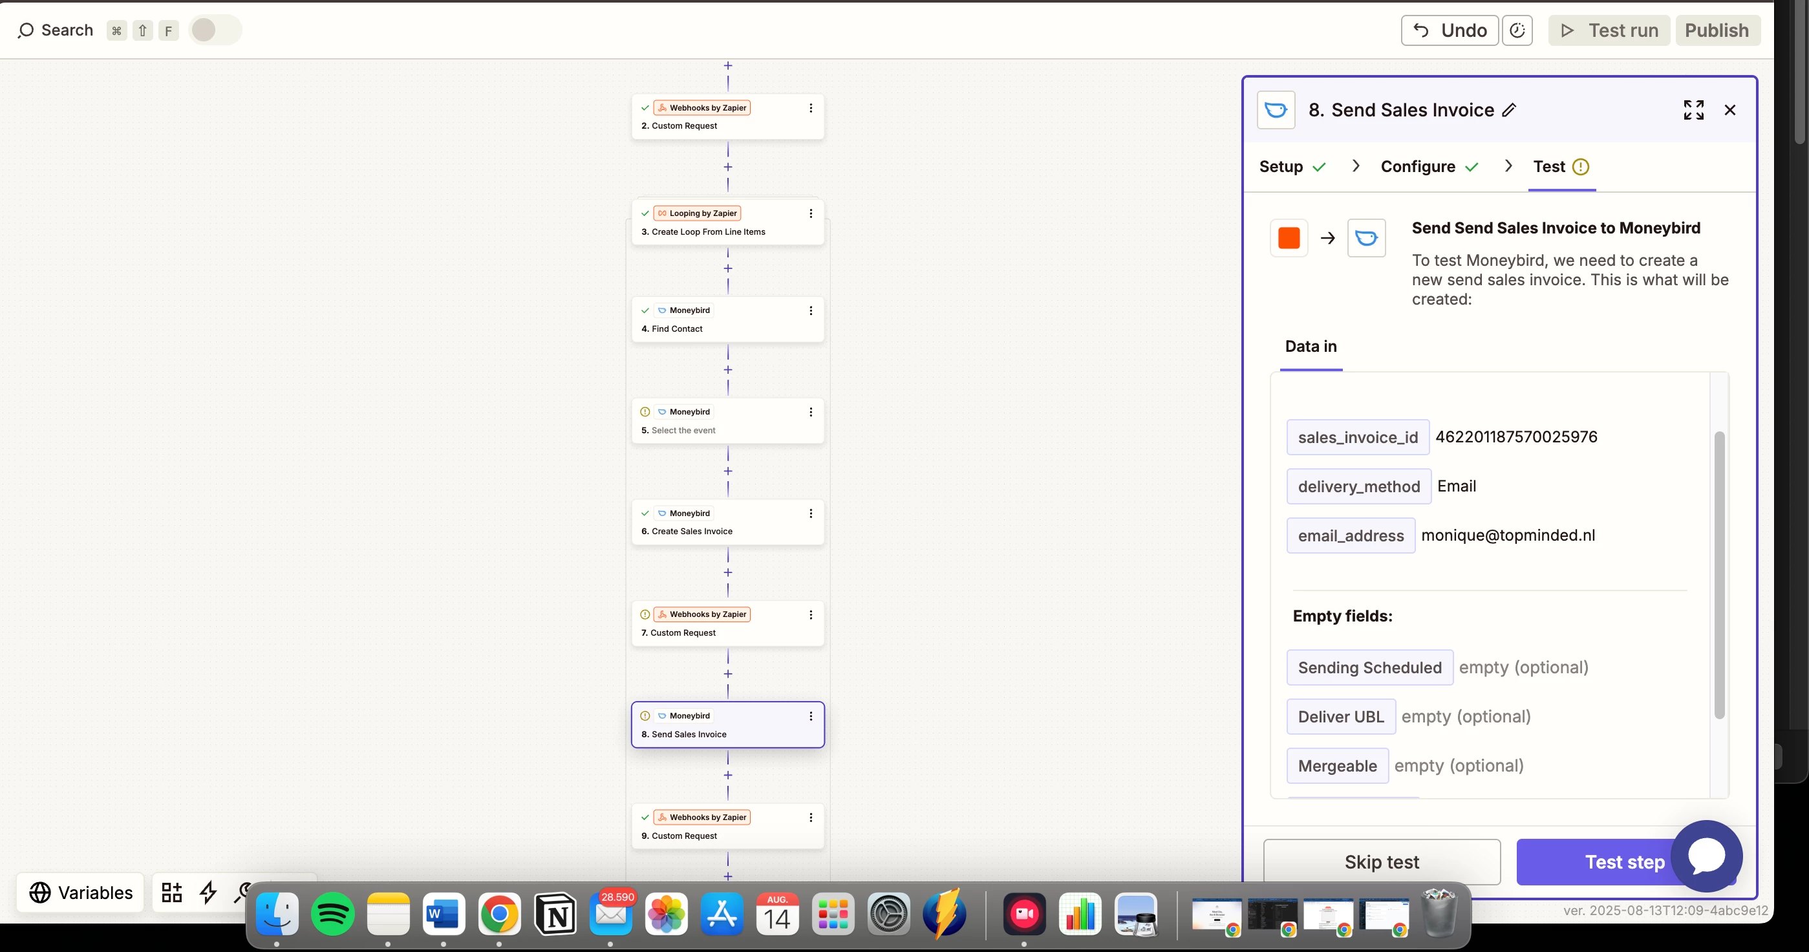Click Skip test button
1809x952 pixels.
[1382, 862]
